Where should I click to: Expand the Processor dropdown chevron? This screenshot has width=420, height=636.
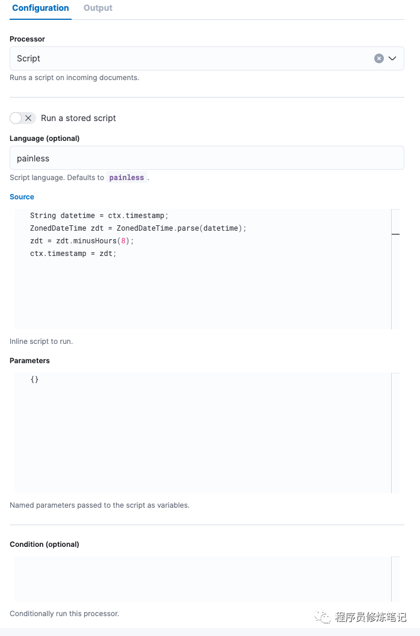point(392,58)
